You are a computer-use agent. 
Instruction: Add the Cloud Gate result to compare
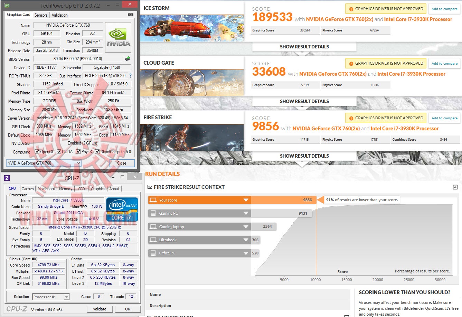pyautogui.click(x=444, y=64)
